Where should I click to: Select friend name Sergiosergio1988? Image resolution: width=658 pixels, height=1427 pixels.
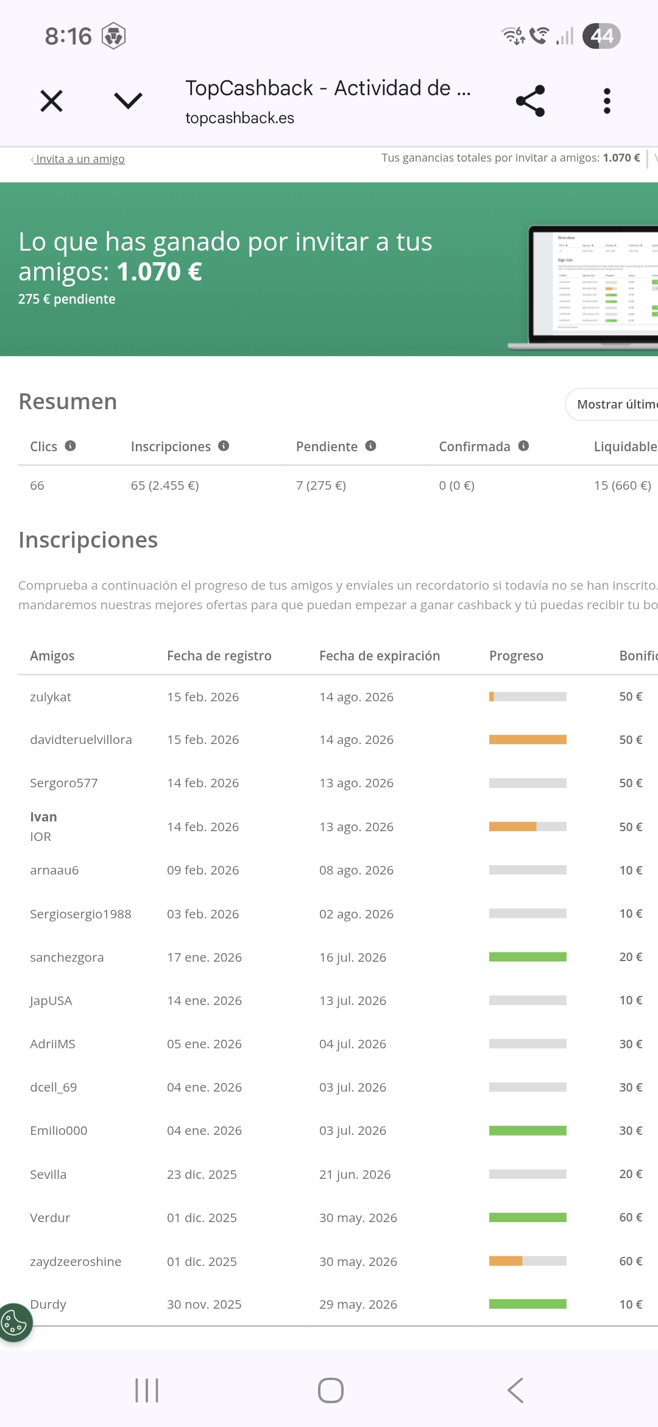(x=80, y=914)
